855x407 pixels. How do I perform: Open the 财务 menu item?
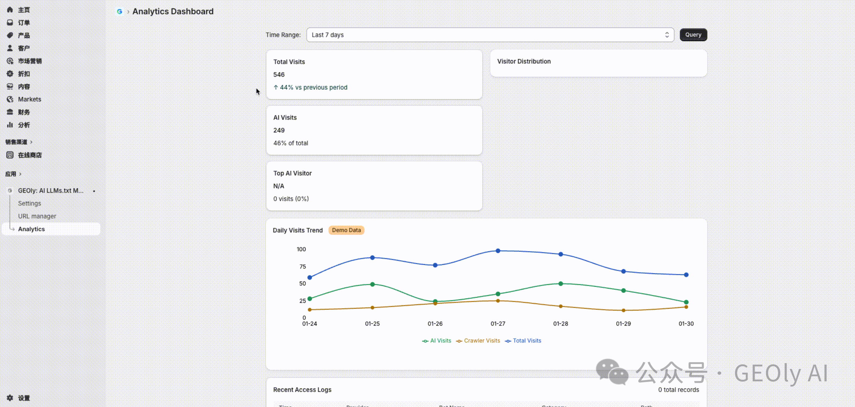[24, 112]
